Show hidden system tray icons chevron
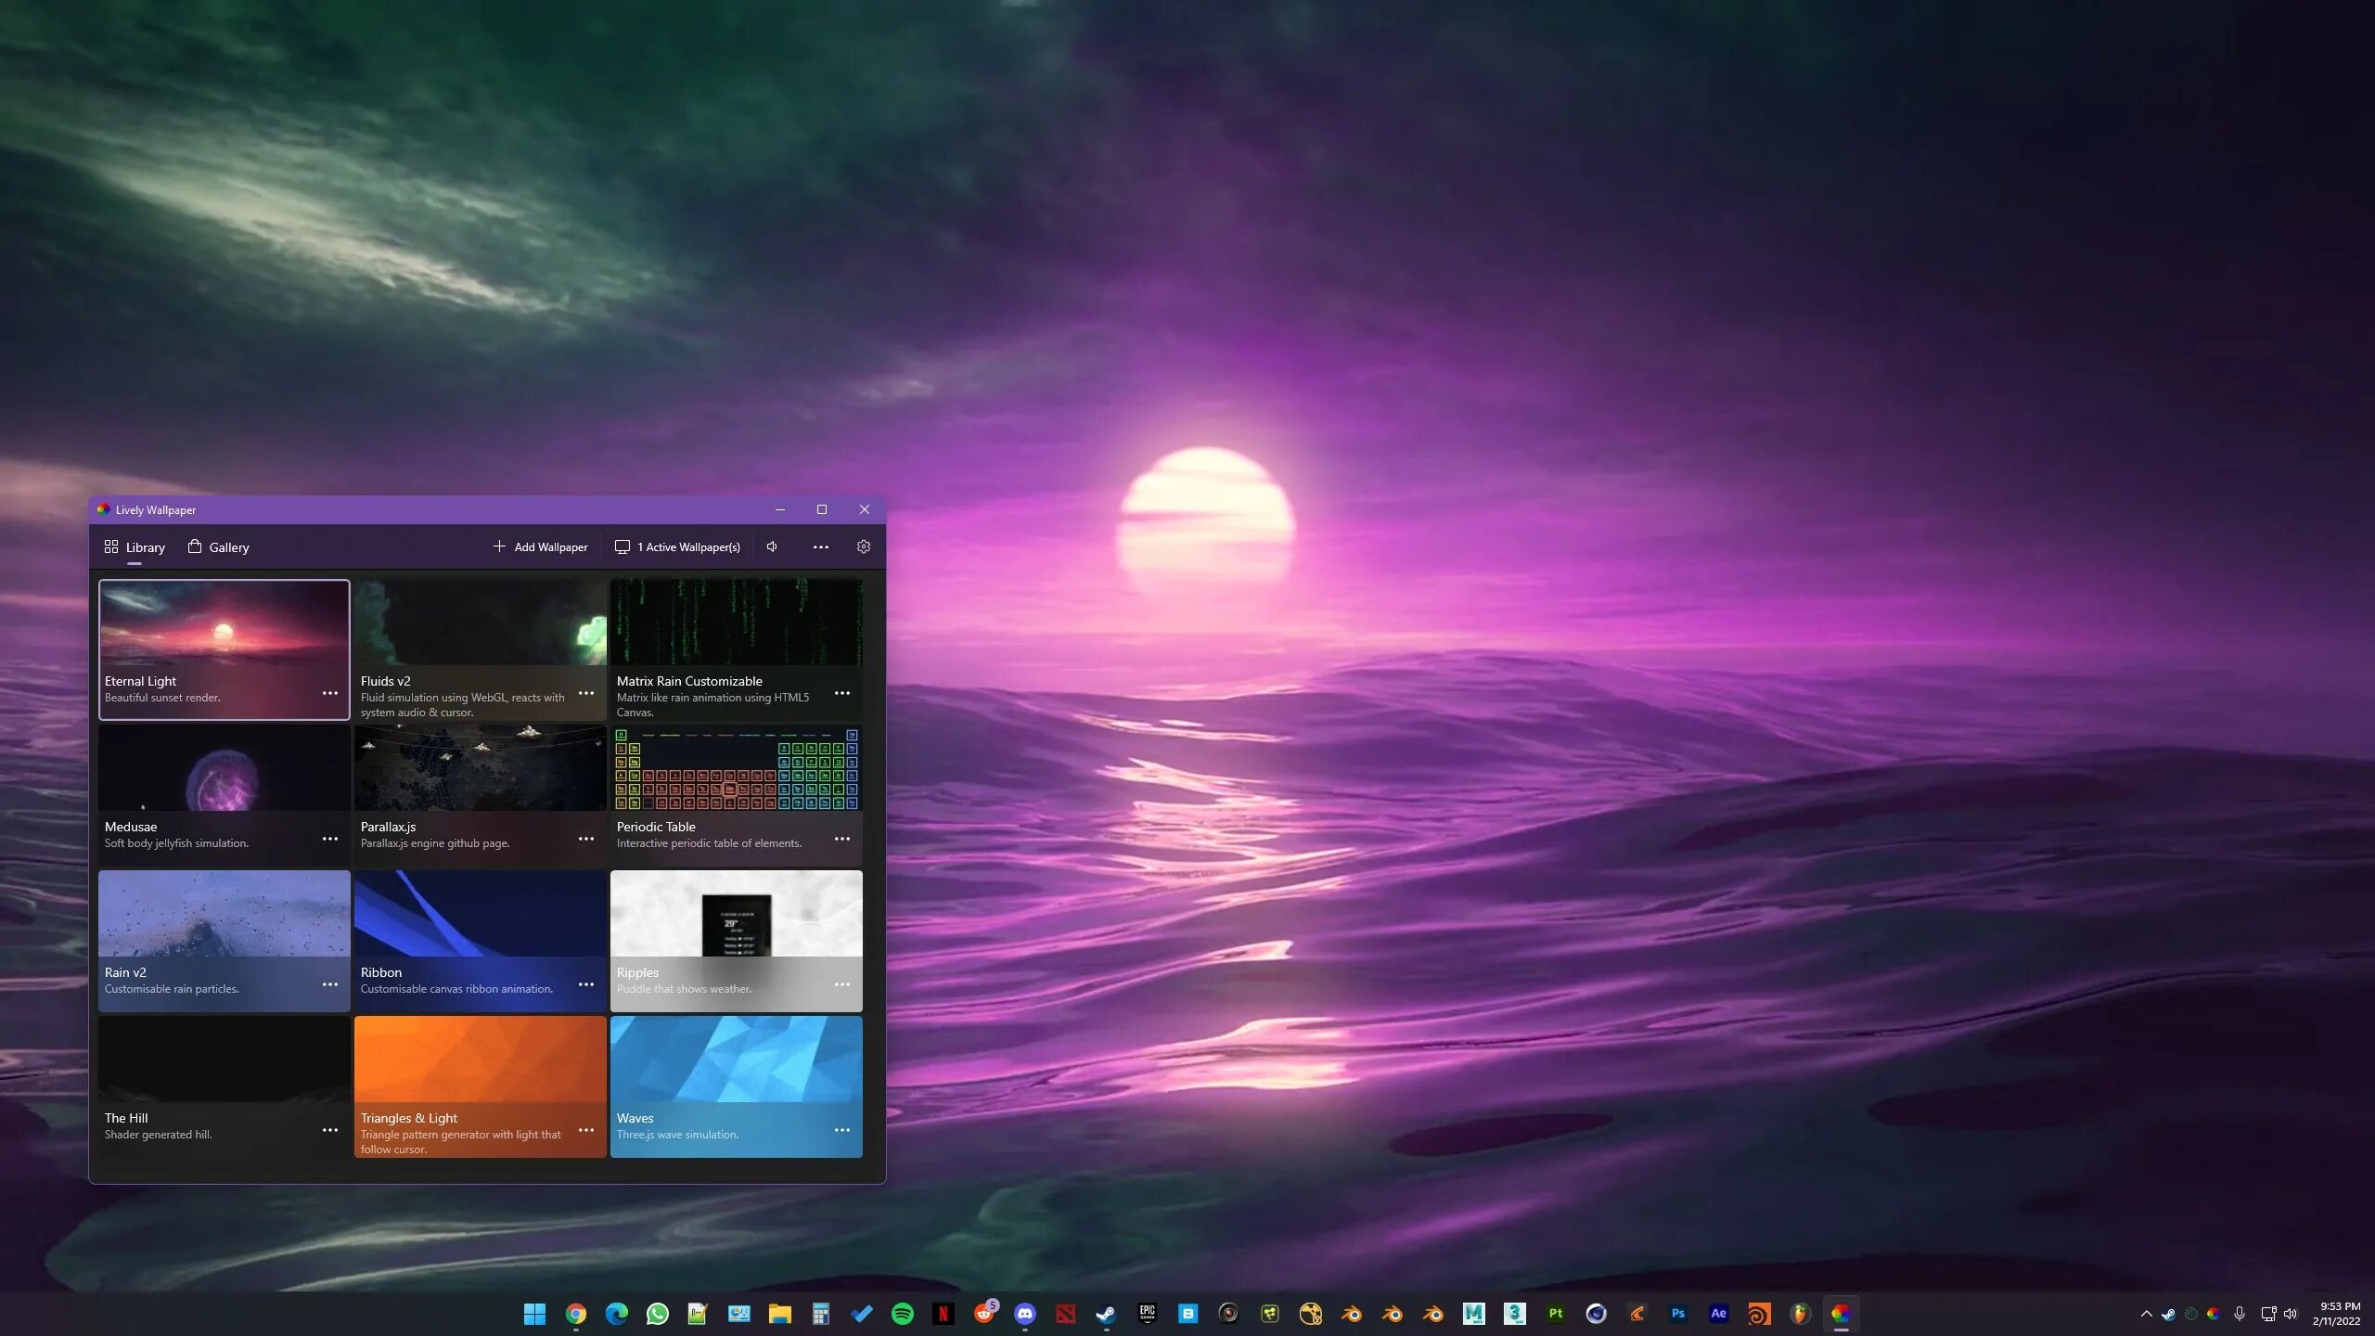 click(2146, 1314)
